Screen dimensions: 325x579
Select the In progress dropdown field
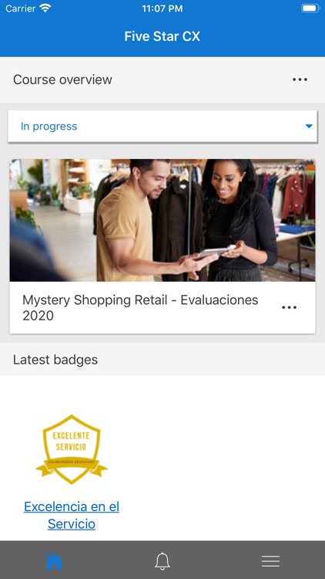point(162,127)
